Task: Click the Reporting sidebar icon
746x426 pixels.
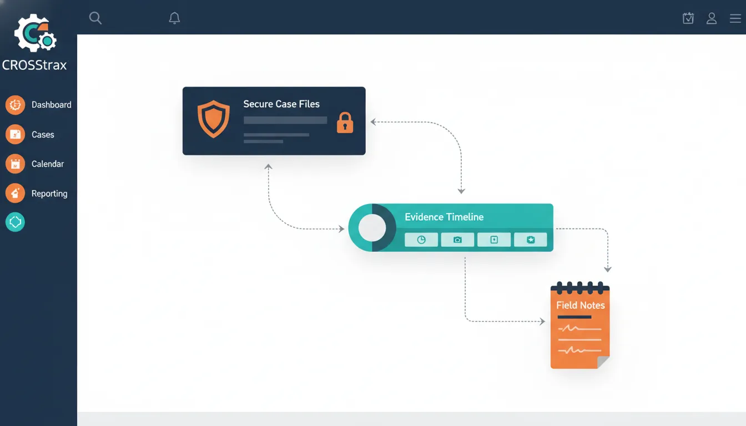Action: coord(15,193)
